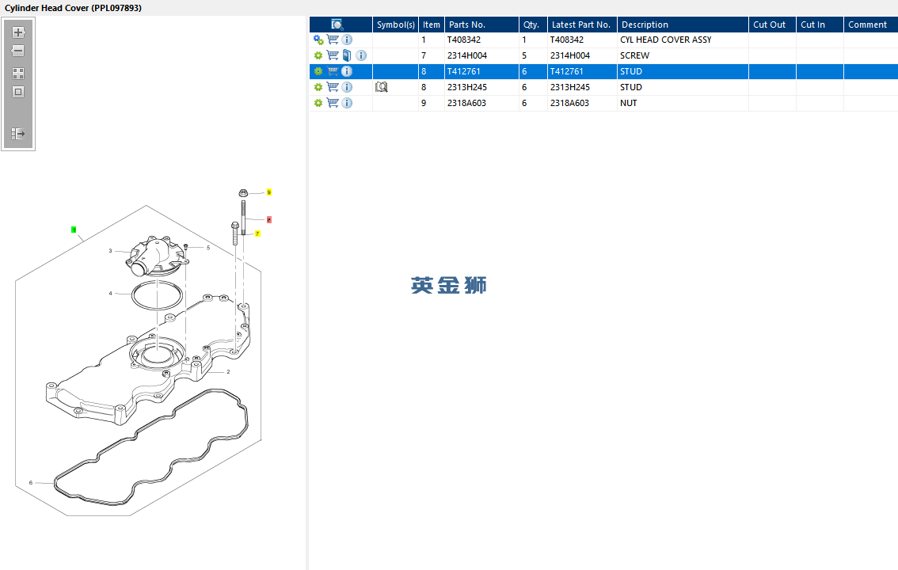This screenshot has width=898, height=570.
Task: Sort by Description column header
Action: coord(683,25)
